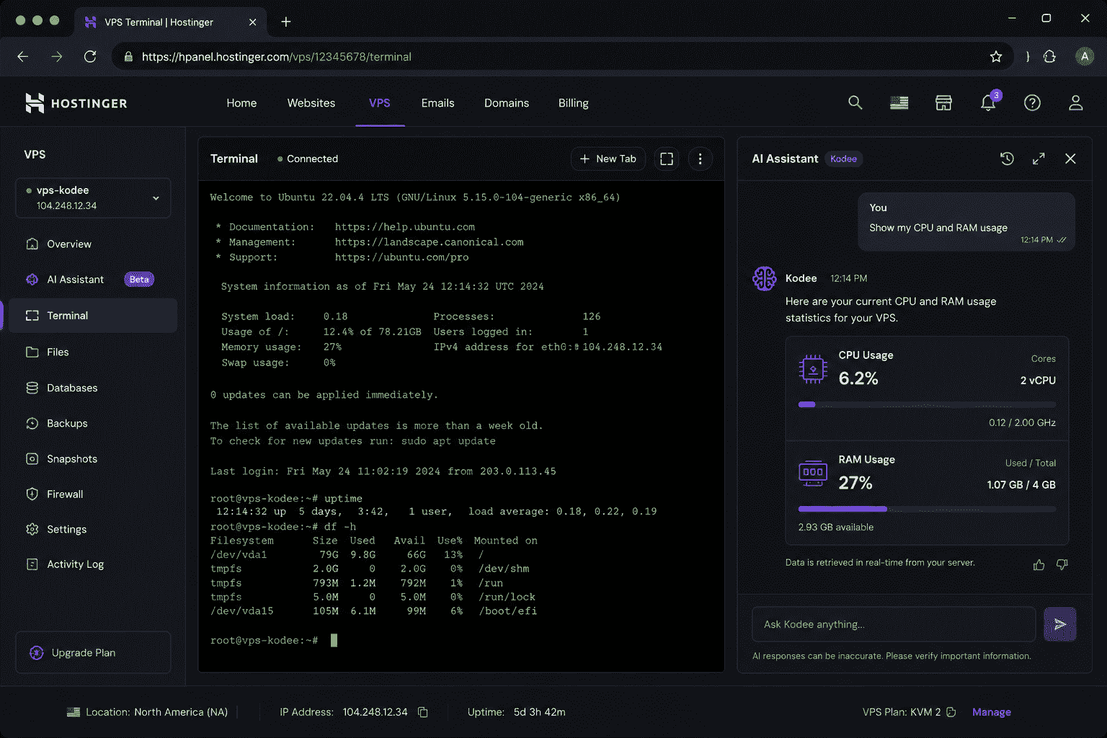Go to Emails tab
This screenshot has height=738, width=1107.
pos(437,103)
